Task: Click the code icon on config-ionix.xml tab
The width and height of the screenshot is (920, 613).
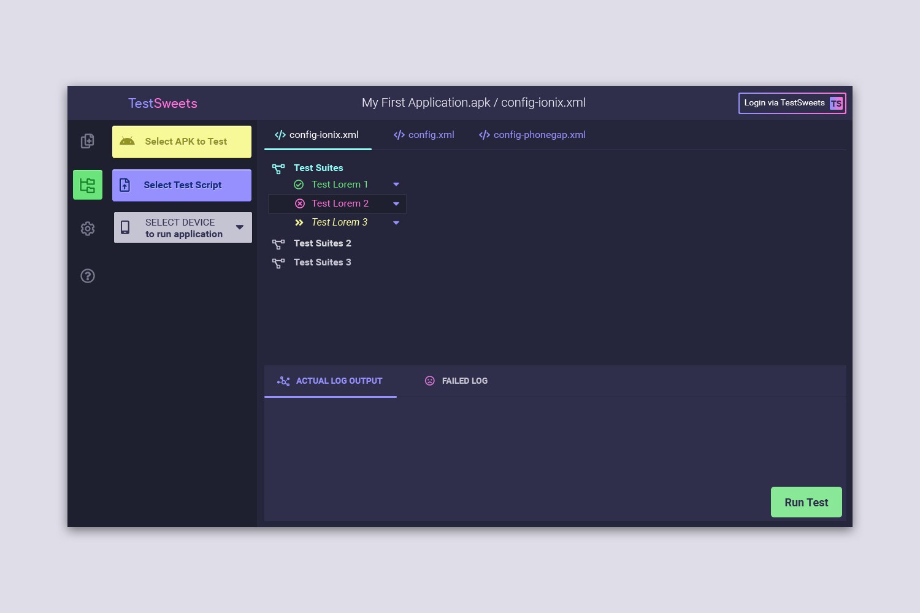Action: 280,135
